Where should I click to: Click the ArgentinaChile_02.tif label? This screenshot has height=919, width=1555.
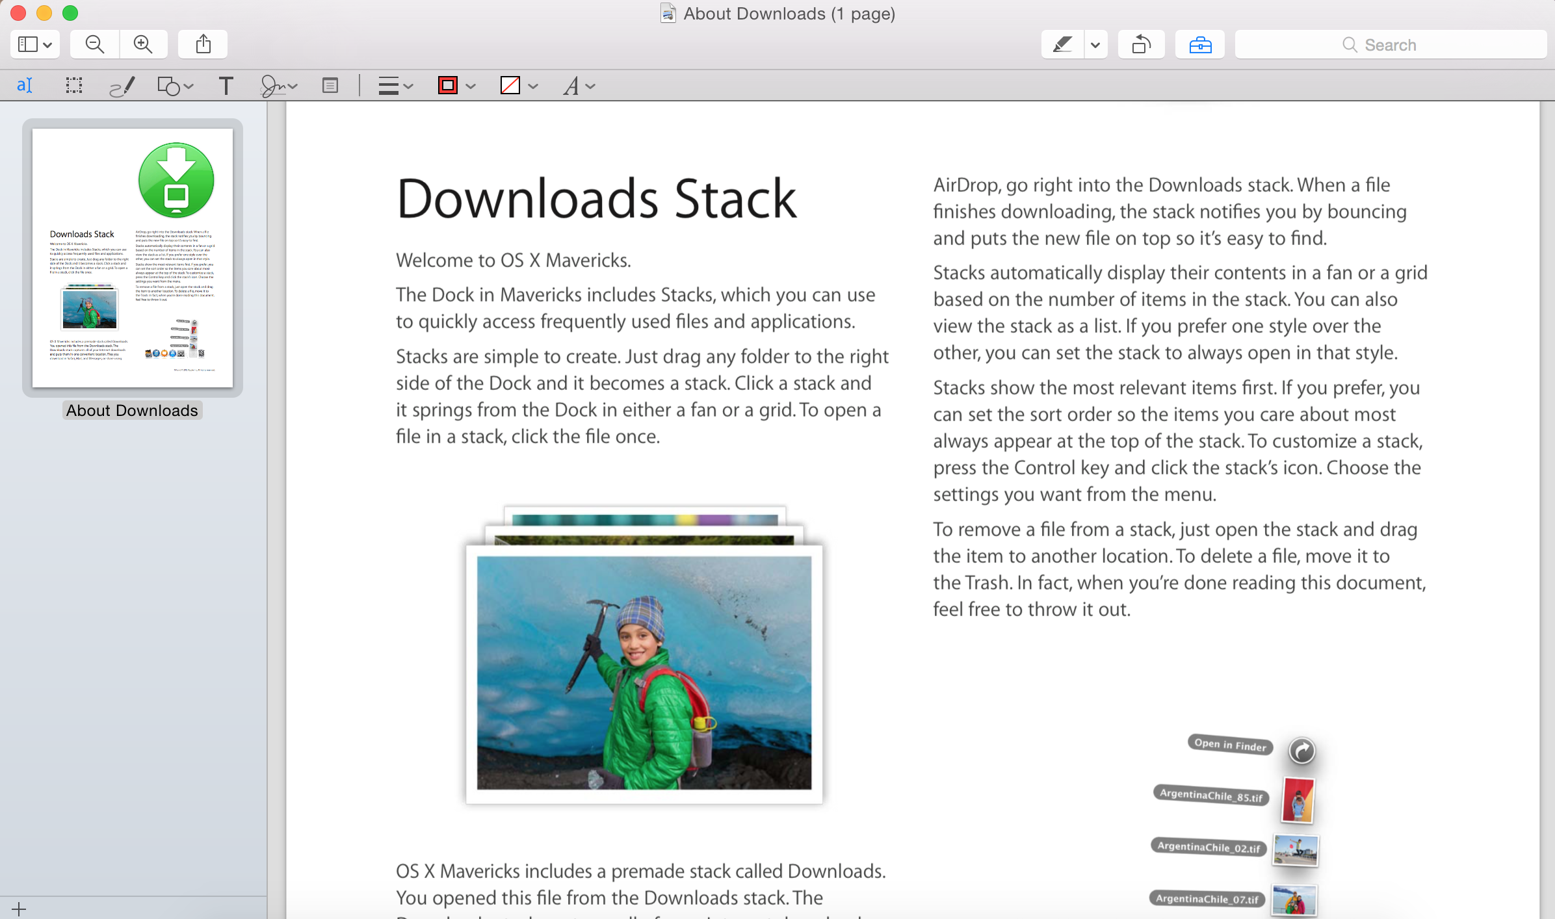(1209, 847)
